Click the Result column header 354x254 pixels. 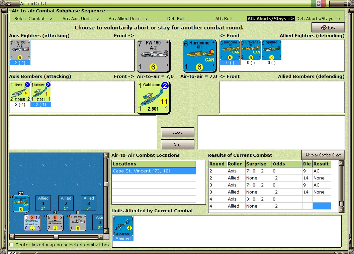[x=322, y=164]
